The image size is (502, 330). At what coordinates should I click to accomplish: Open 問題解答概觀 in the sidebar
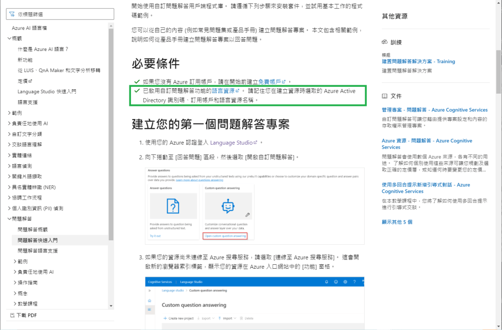tap(32, 229)
